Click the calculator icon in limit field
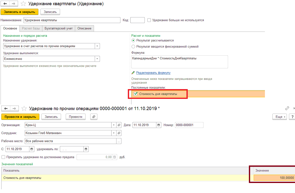 pyautogui.click(x=114, y=157)
